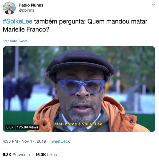Screen dimensions: 159x160
Task: Click the 0:07 video duration badge
Action: [10, 127]
